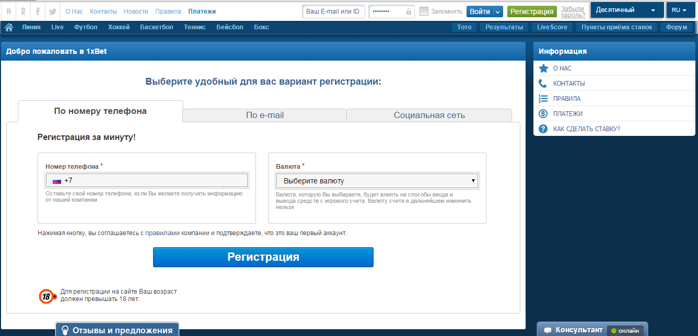Screen dimensions: 698x336
Task: Toggle the Запомнить checkbox
Action: 424,11
